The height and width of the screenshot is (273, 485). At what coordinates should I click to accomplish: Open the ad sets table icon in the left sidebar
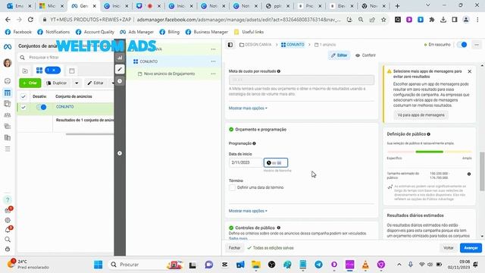point(8,93)
